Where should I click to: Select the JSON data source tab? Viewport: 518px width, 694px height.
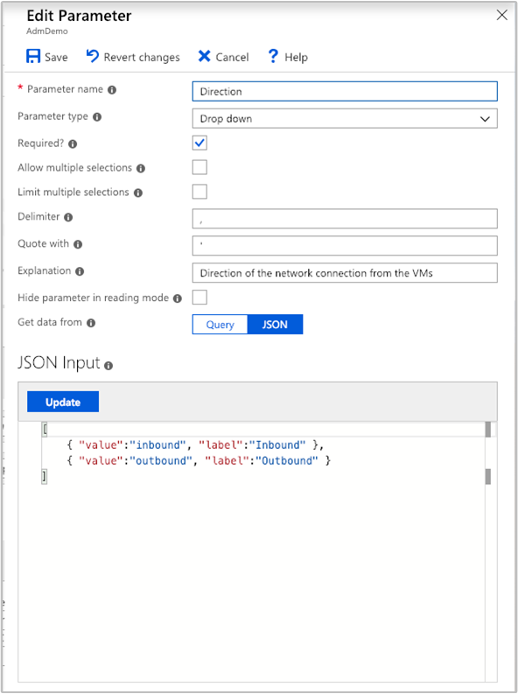275,325
